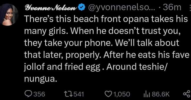Click the 541 retweets count
The image size is (191, 100).
79,94
